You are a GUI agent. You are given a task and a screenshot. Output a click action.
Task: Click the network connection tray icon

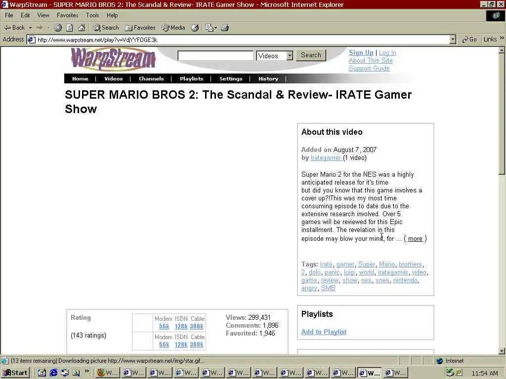[x=450, y=373]
